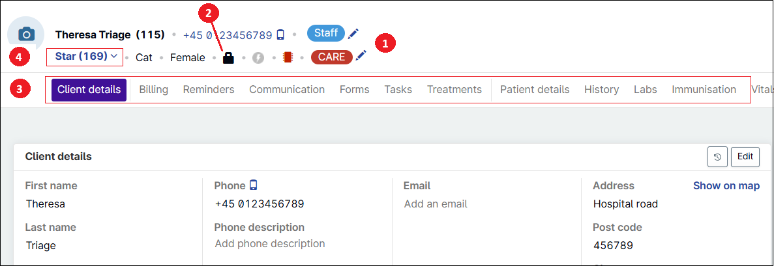
Task: Switch to the Reminders tab
Action: [x=209, y=90]
